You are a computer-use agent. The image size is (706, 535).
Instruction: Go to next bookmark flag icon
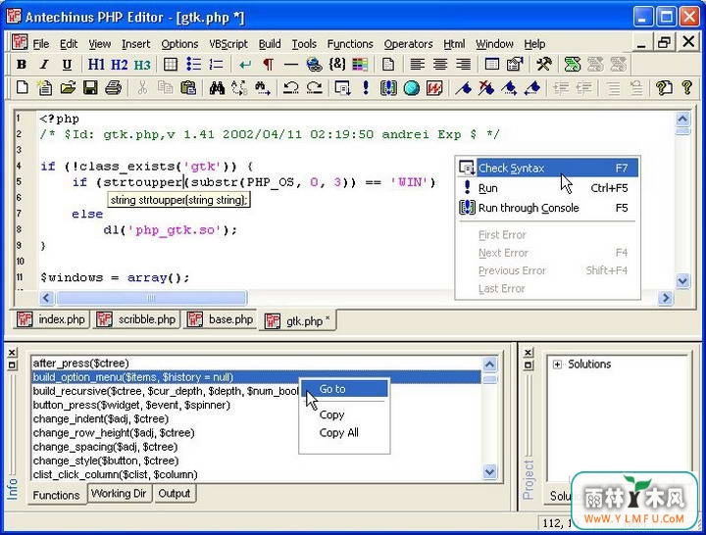coord(509,88)
